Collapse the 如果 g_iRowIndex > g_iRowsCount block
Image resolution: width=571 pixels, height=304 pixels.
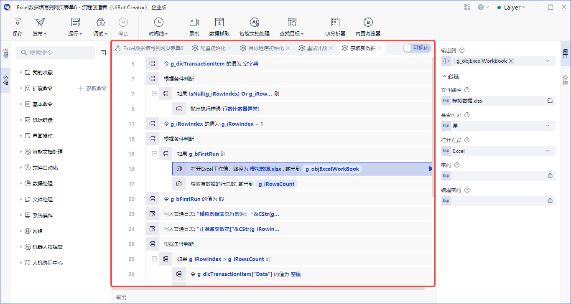pyautogui.click(x=155, y=259)
